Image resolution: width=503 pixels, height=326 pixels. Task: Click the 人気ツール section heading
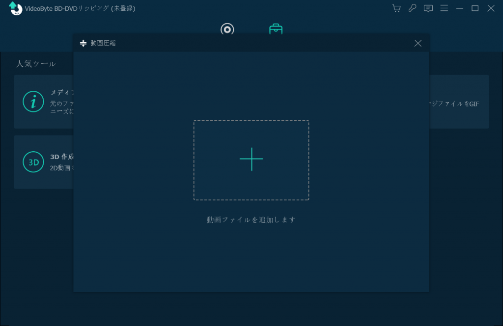(36, 64)
